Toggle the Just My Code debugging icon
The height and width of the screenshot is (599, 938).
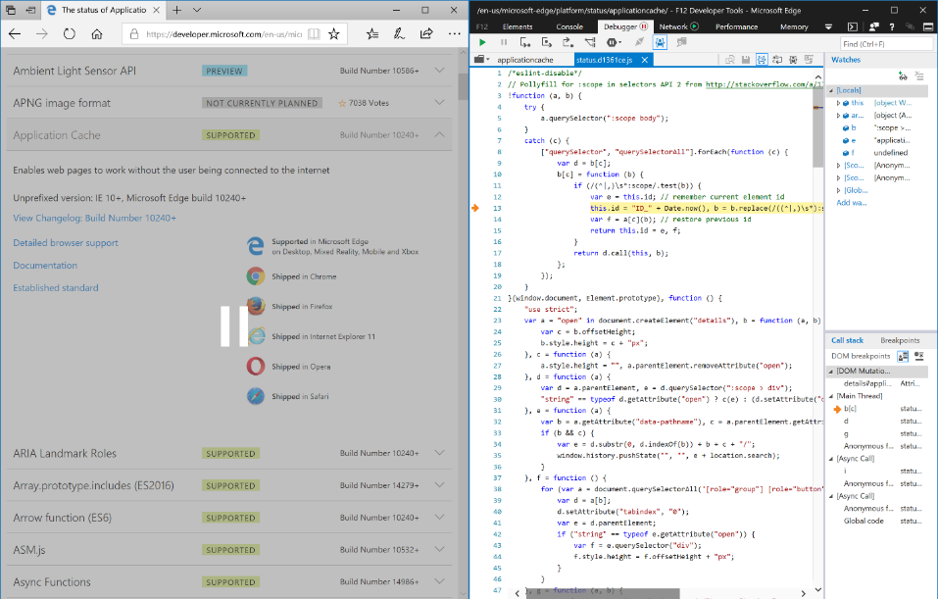659,42
